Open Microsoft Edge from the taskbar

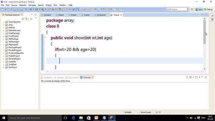click(x=73, y=118)
